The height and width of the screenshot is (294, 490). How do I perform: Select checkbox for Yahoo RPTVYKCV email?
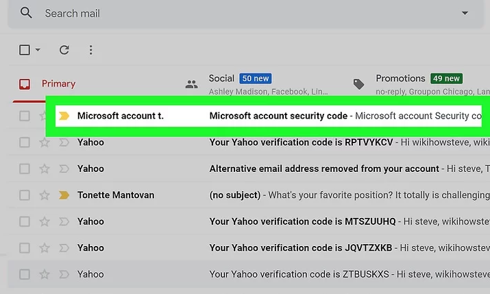25,143
